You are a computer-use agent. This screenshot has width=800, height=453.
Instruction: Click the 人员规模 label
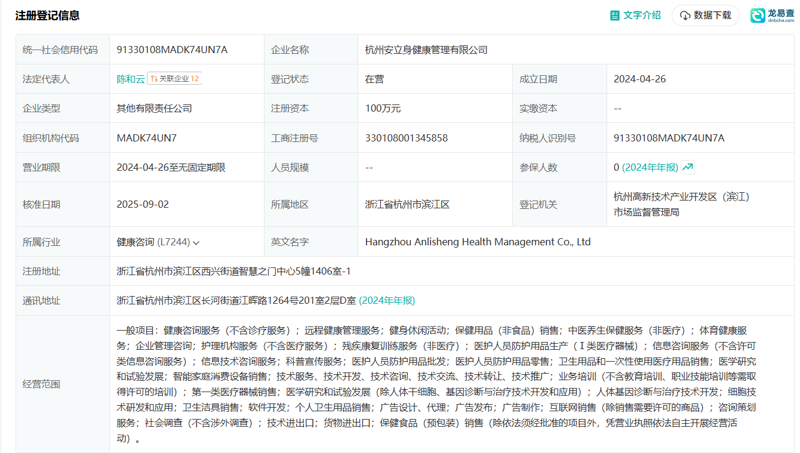(x=290, y=168)
